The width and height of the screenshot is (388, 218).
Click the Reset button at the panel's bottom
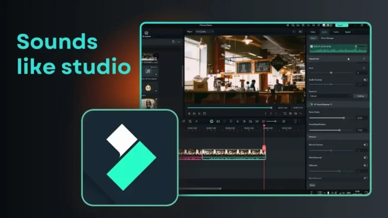pos(312,185)
